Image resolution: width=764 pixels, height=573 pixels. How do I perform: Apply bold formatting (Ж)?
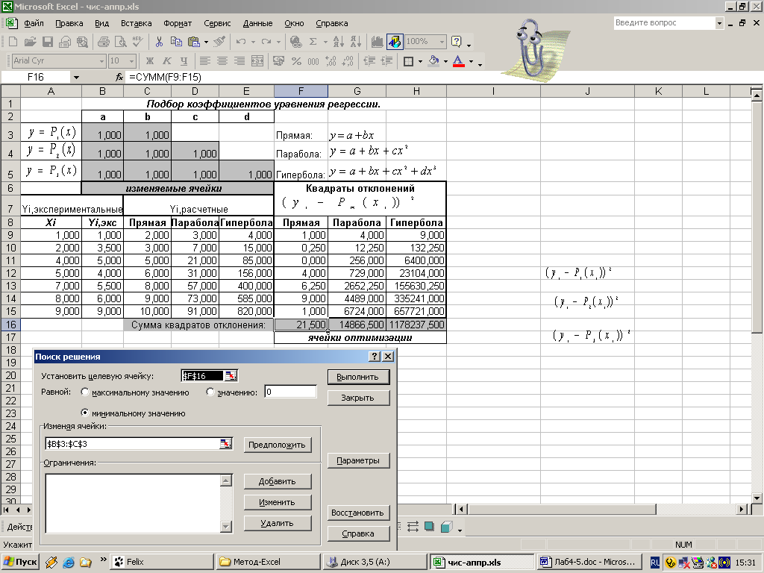pos(149,61)
